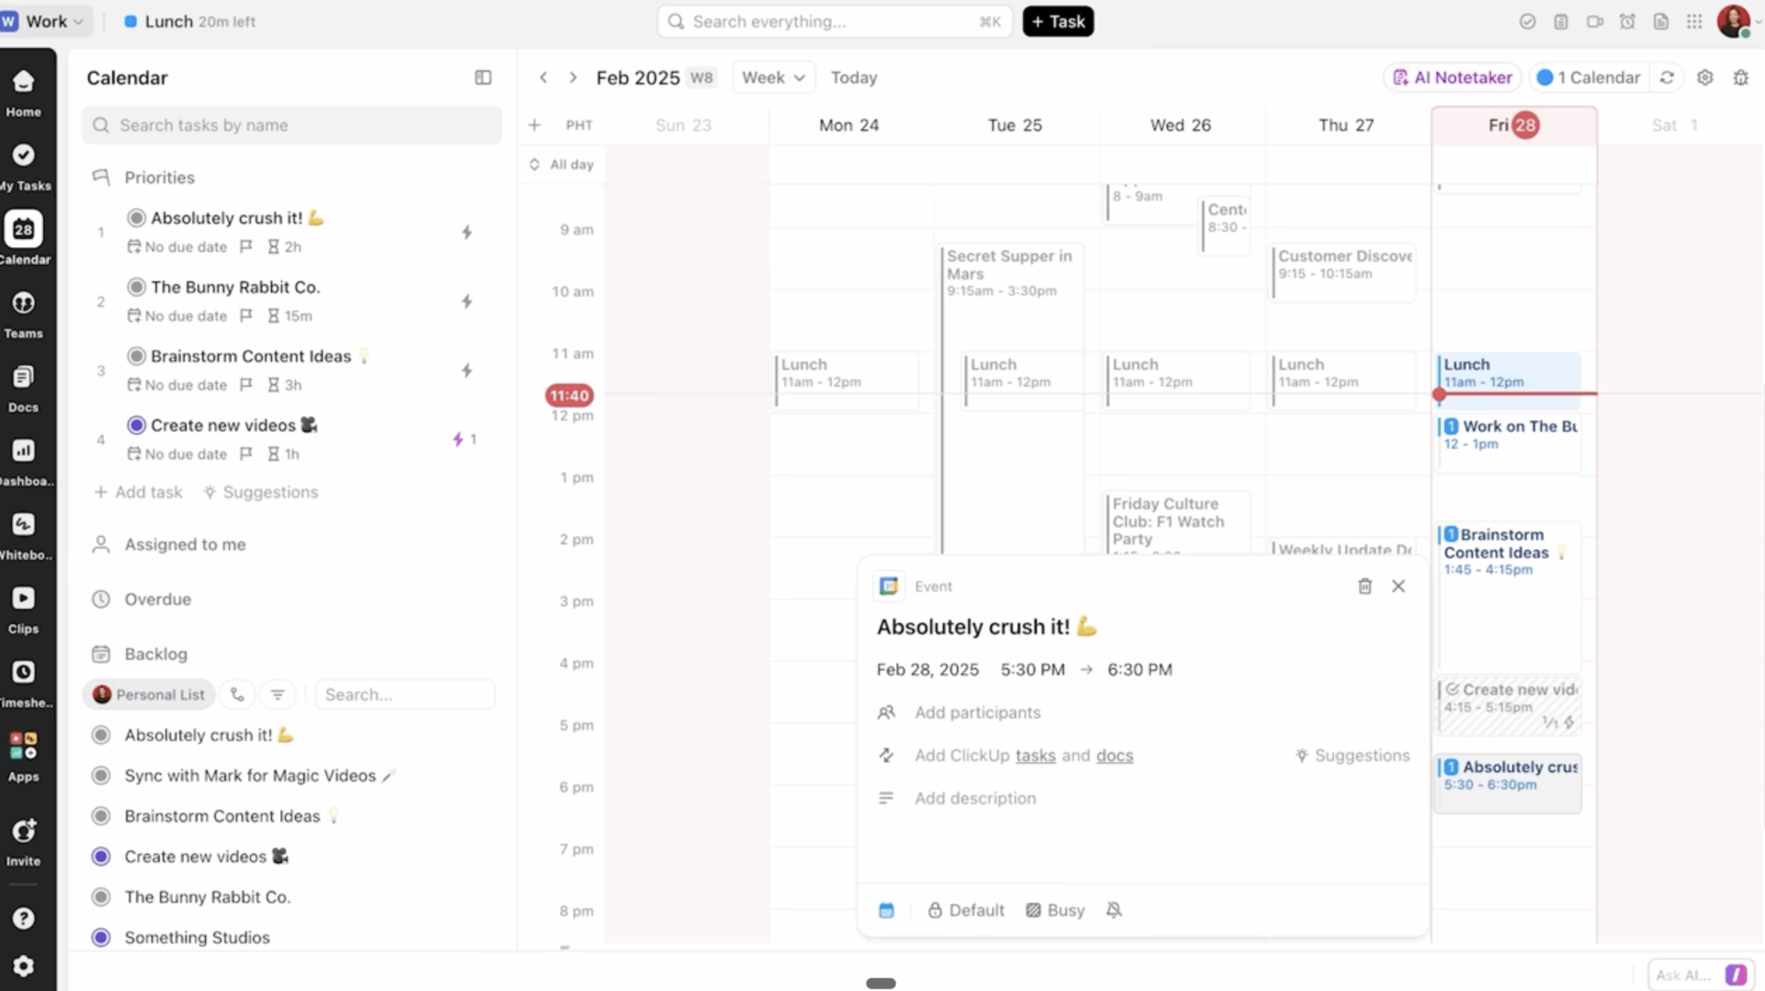Open the Overdue section

coord(157,599)
